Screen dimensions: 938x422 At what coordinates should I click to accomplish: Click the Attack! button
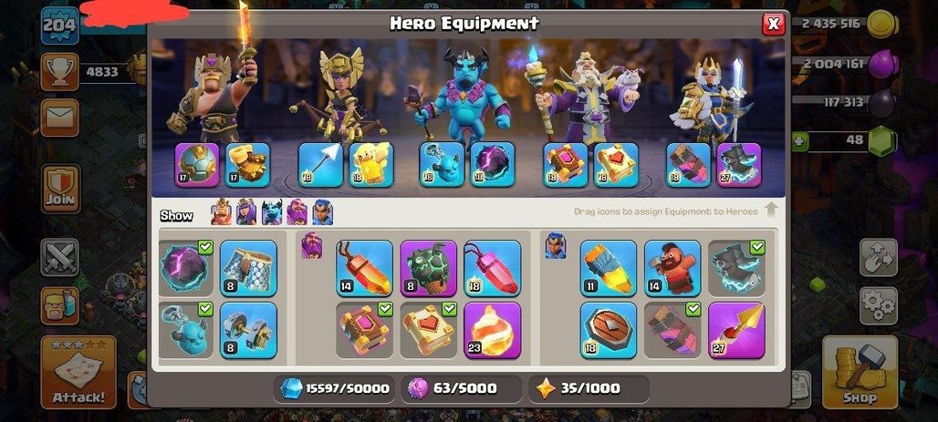tap(78, 372)
